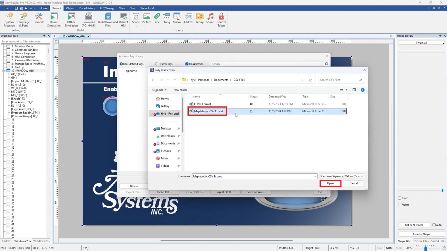The width and height of the screenshot is (447, 251).
Task: Open the file type filter dropdown
Action: click(x=342, y=176)
